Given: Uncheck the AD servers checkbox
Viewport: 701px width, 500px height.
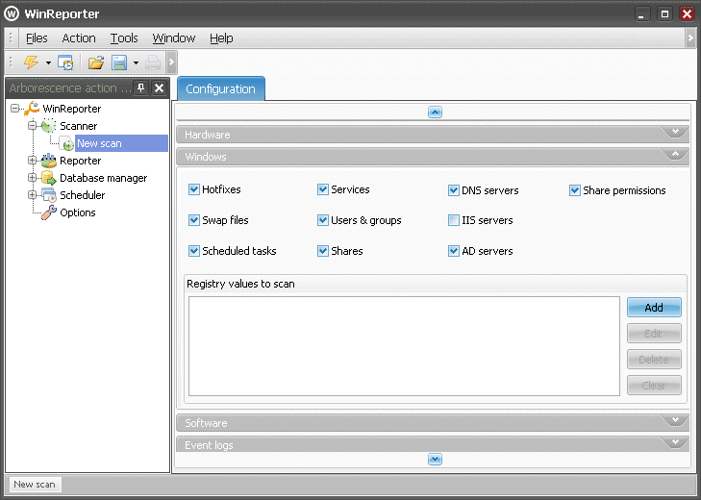Looking at the screenshot, I should [x=453, y=251].
